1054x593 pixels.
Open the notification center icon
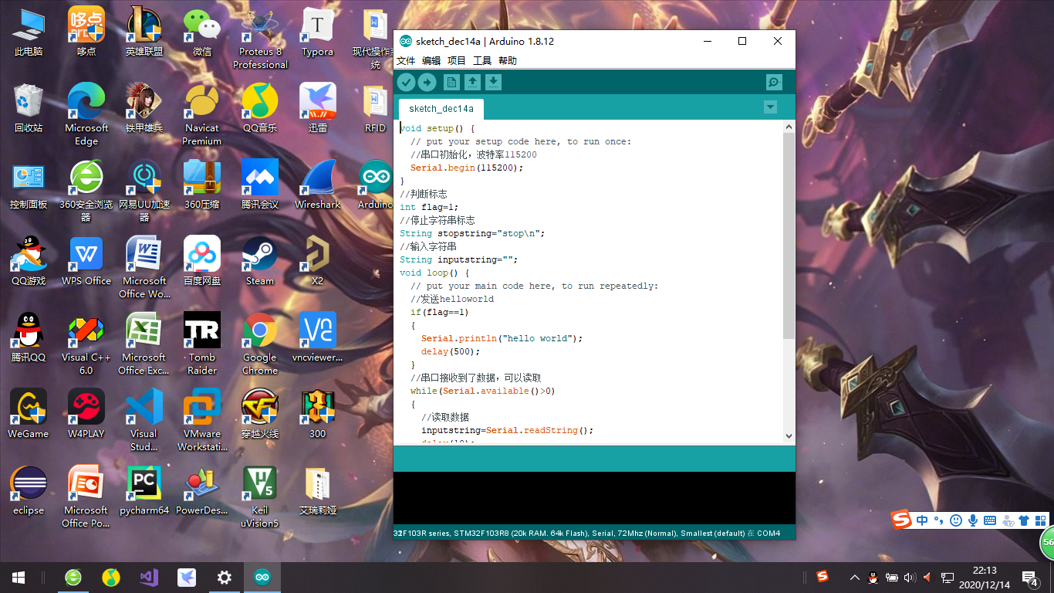pyautogui.click(x=1031, y=577)
